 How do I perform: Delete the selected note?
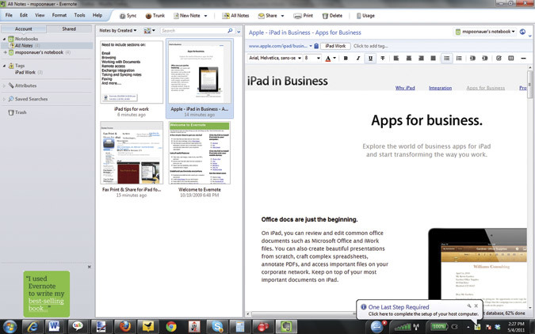pyautogui.click(x=332, y=16)
